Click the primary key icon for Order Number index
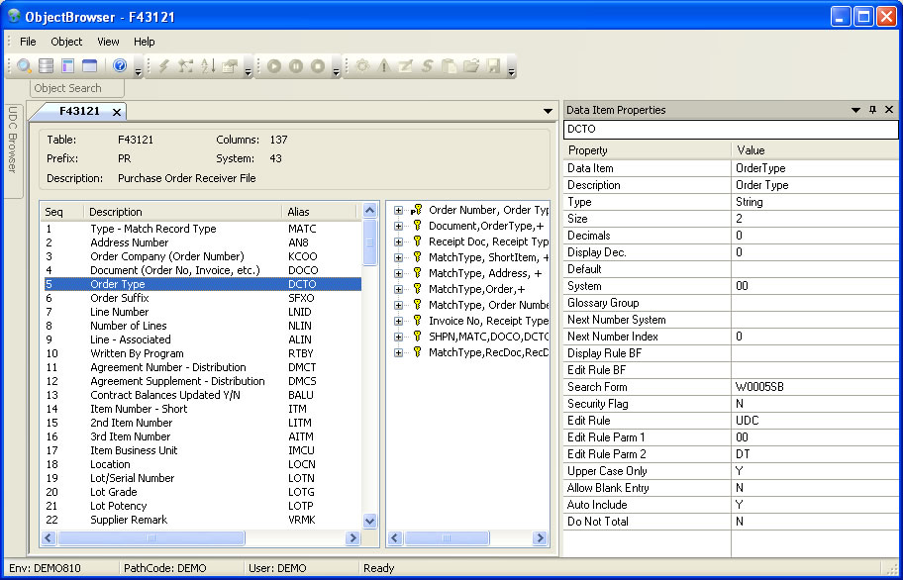The height and width of the screenshot is (580, 903). pos(417,210)
